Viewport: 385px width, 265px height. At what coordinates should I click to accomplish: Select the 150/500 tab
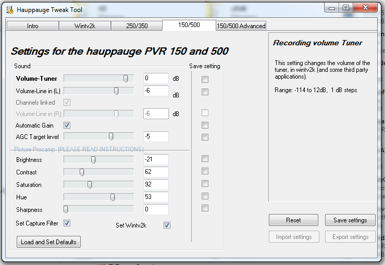pos(189,25)
